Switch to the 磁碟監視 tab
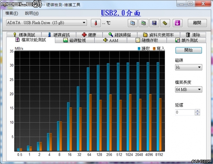Screen dimensions: 213x164 point(75,40)
